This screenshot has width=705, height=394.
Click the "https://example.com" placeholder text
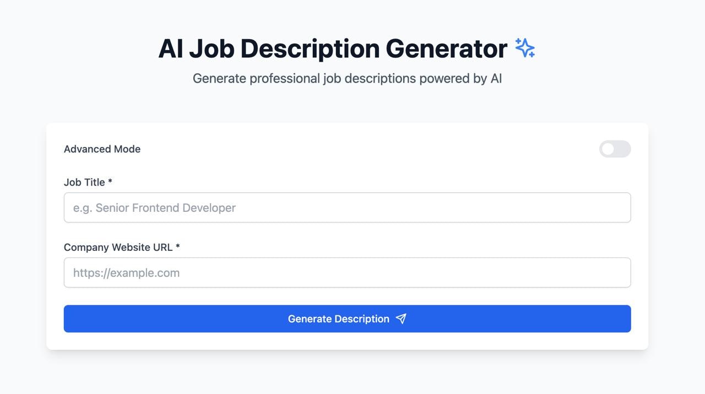tap(126, 273)
